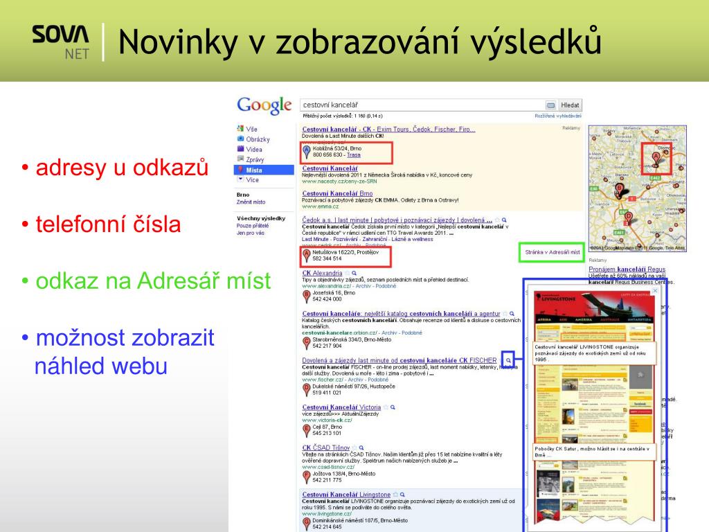Open the CK Alexandria result

[x=322, y=273]
